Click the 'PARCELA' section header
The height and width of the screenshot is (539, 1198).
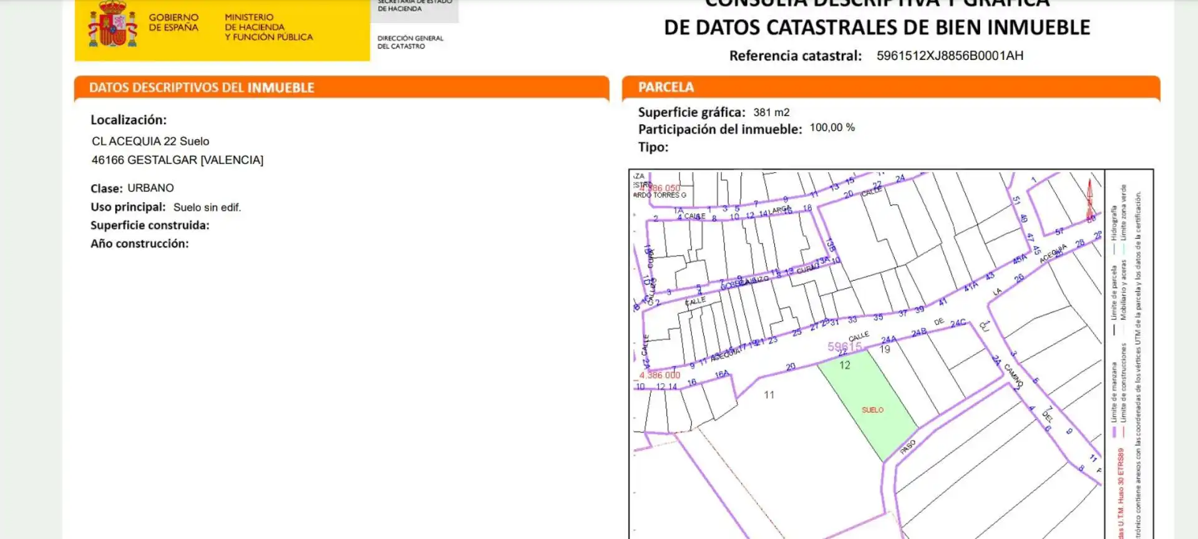pos(666,87)
